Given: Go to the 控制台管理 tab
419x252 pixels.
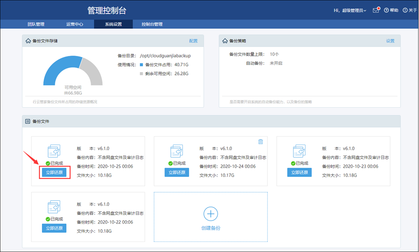Looking at the screenshot, I should click(152, 24).
